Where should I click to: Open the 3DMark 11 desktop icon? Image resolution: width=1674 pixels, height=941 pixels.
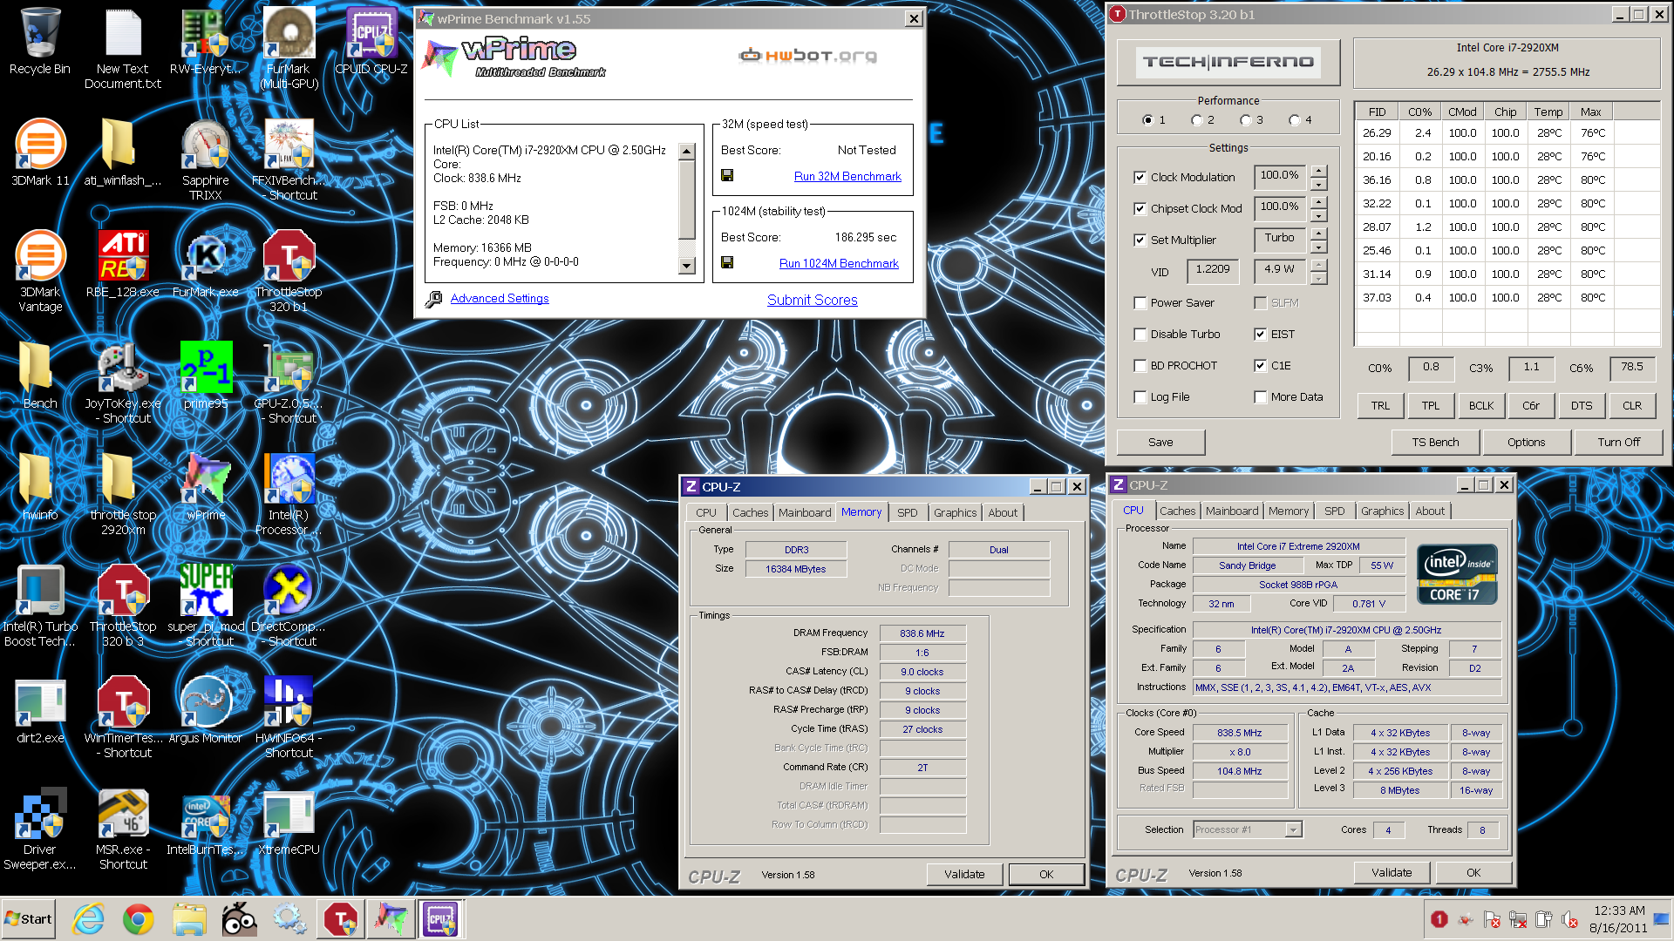pyautogui.click(x=40, y=152)
